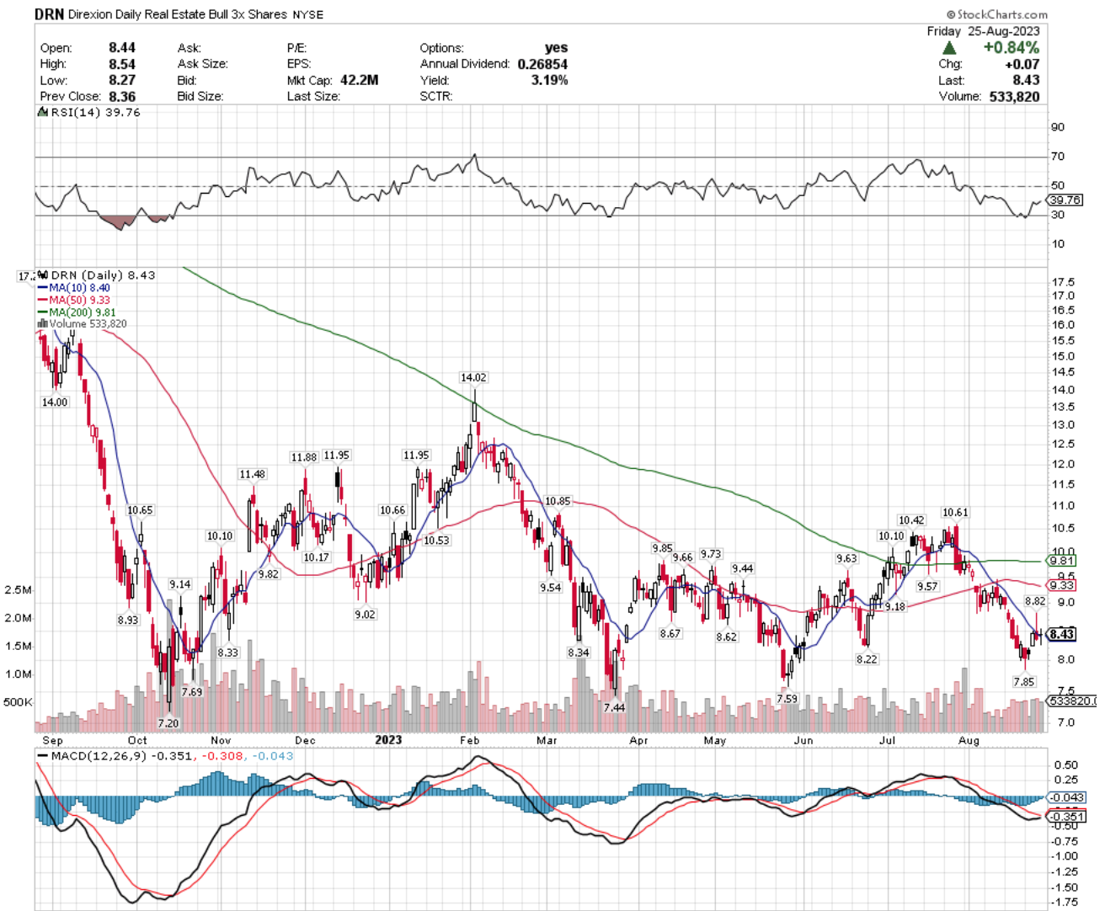Click the volume bars icon in the legend
This screenshot has width=1105, height=911.
tap(42, 323)
